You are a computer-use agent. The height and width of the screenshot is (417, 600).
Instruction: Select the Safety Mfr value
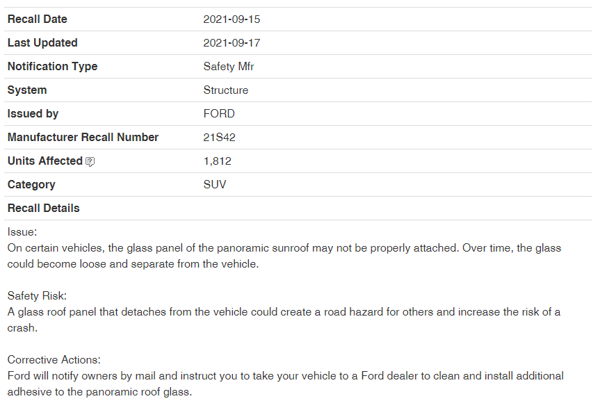coord(229,67)
